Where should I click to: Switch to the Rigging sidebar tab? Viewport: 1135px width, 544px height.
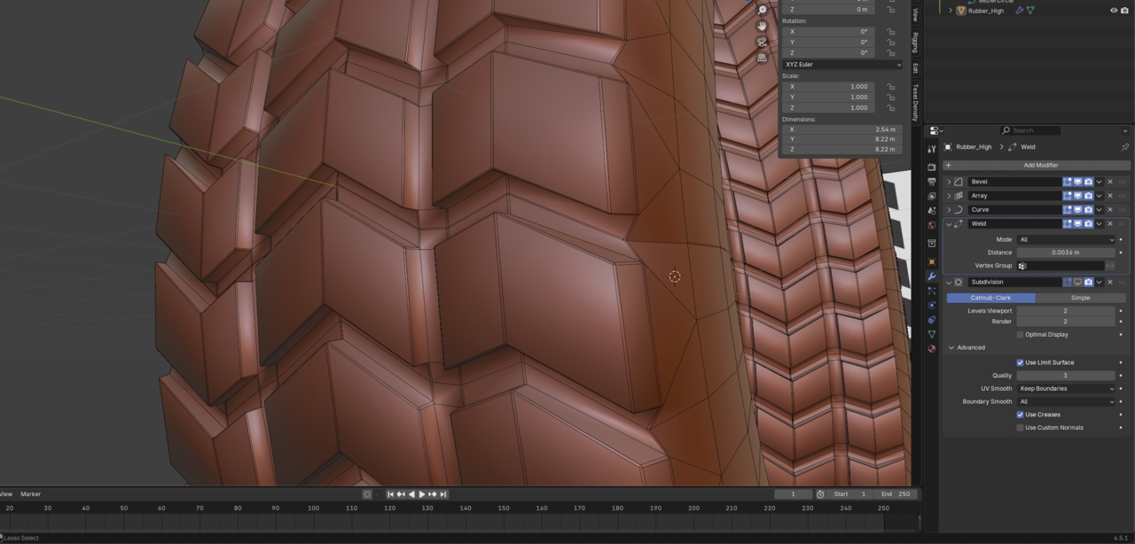coord(915,42)
